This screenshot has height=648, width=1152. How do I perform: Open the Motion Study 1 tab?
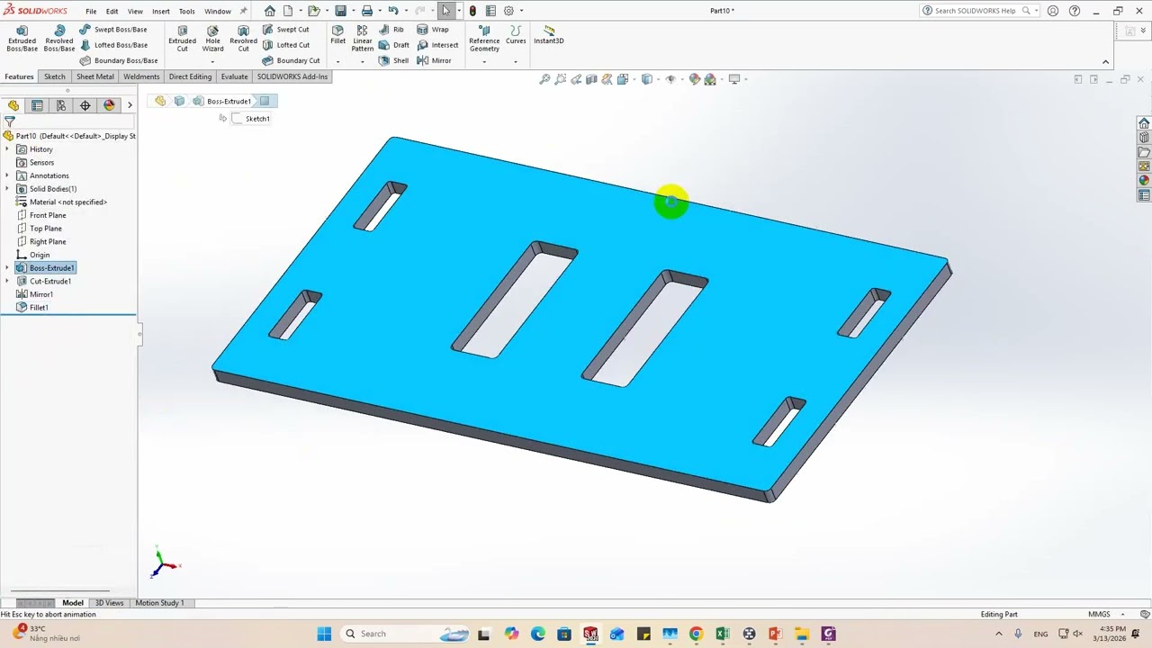tap(159, 603)
